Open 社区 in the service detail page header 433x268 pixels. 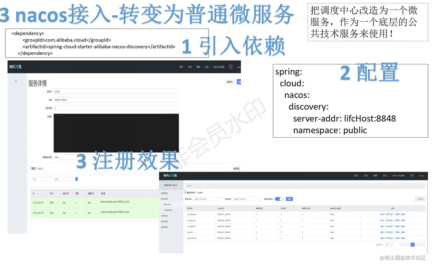coord(207,67)
